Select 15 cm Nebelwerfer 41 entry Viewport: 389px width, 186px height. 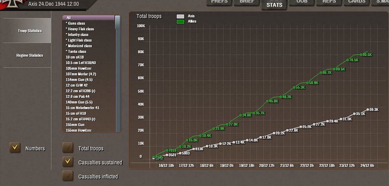click(x=88, y=108)
